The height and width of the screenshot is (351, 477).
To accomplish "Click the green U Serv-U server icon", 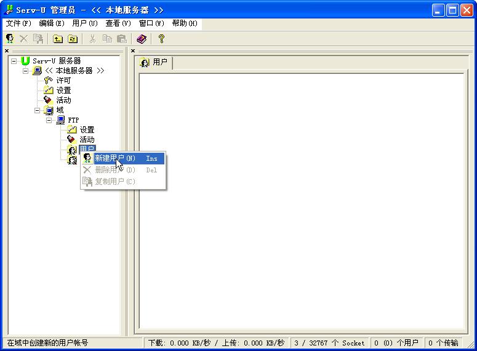I will 25,61.
